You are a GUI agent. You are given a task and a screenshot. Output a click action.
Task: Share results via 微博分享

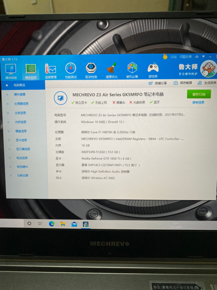157,83
